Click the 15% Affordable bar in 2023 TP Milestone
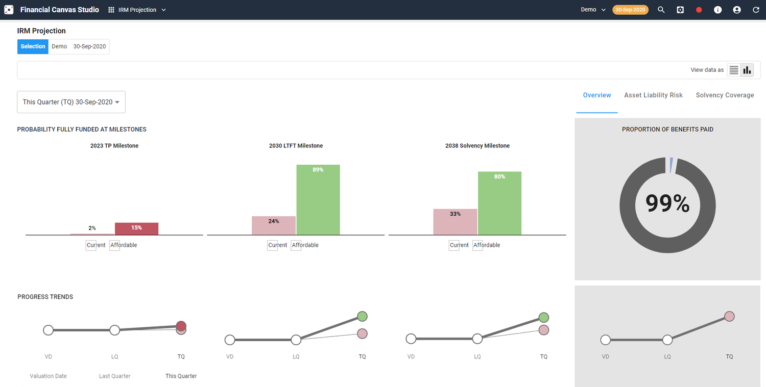The image size is (766, 387). click(136, 228)
